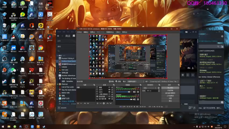Open the 场景集合 menu in OBS
Image resolution: width=229 pixels, height=129 pixels.
tap(110, 32)
